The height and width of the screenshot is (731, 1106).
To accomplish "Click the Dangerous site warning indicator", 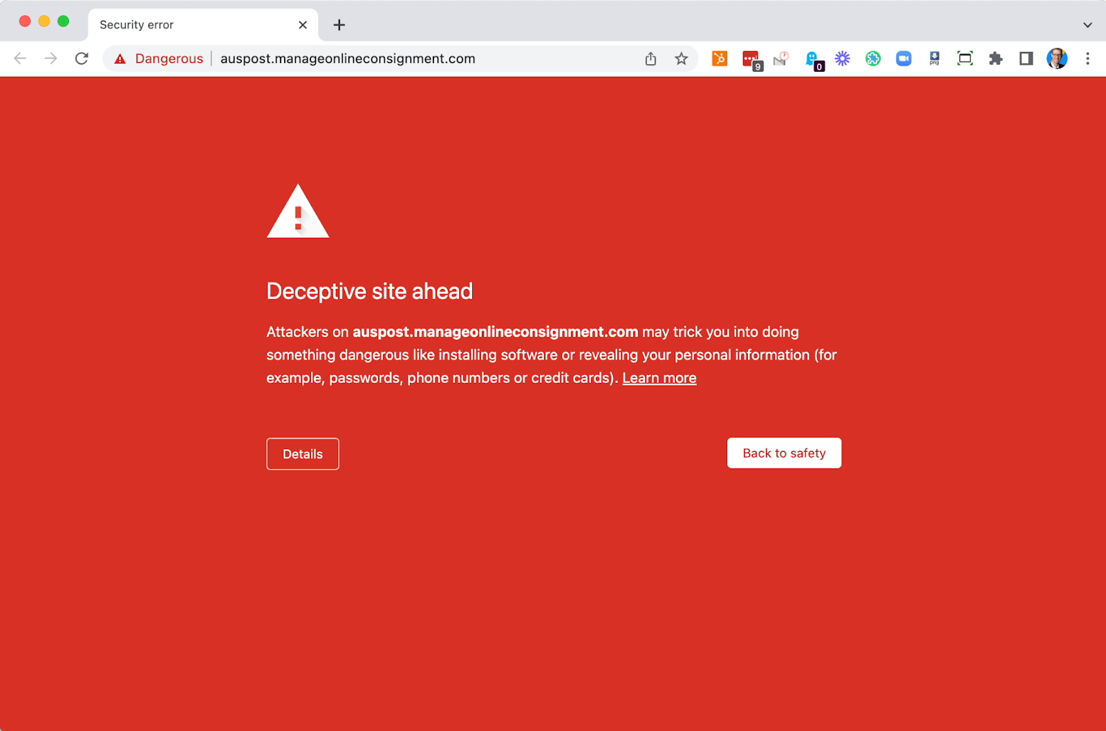I will pyautogui.click(x=160, y=59).
